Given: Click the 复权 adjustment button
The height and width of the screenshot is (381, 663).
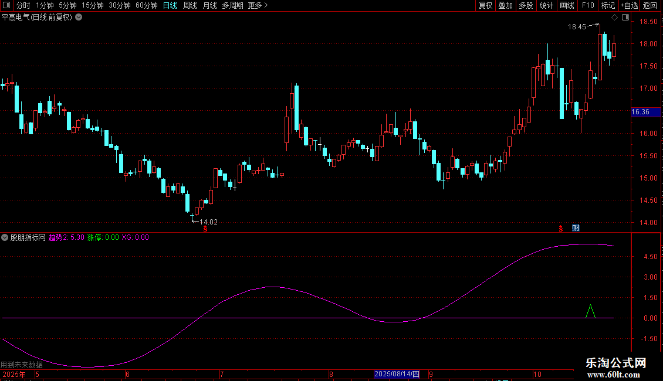Looking at the screenshot, I should click(485, 6).
